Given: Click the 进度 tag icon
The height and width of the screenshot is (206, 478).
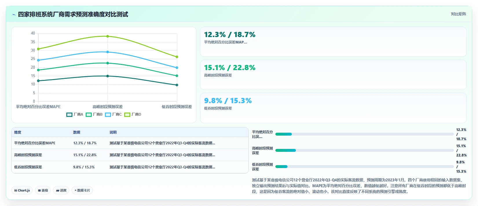Looking at the screenshot, I should tap(58, 191).
